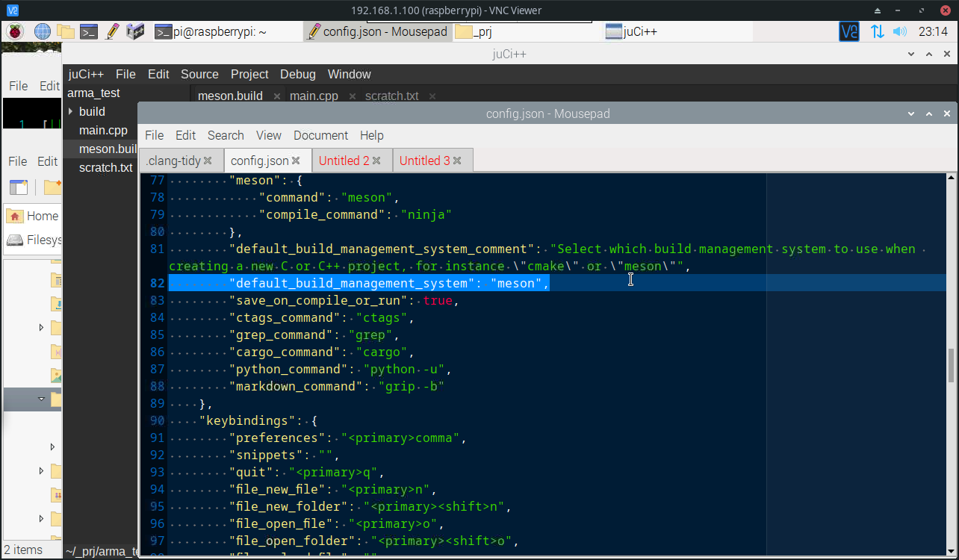Launch the web browser globe icon

43,31
